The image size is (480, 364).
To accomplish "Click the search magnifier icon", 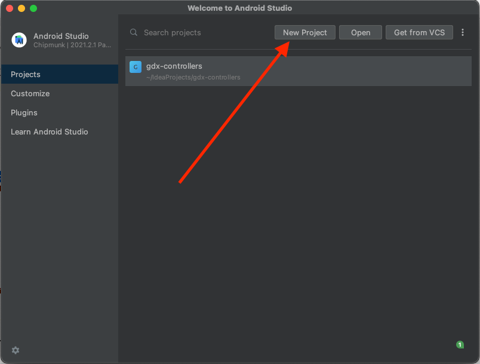I will pyautogui.click(x=134, y=32).
